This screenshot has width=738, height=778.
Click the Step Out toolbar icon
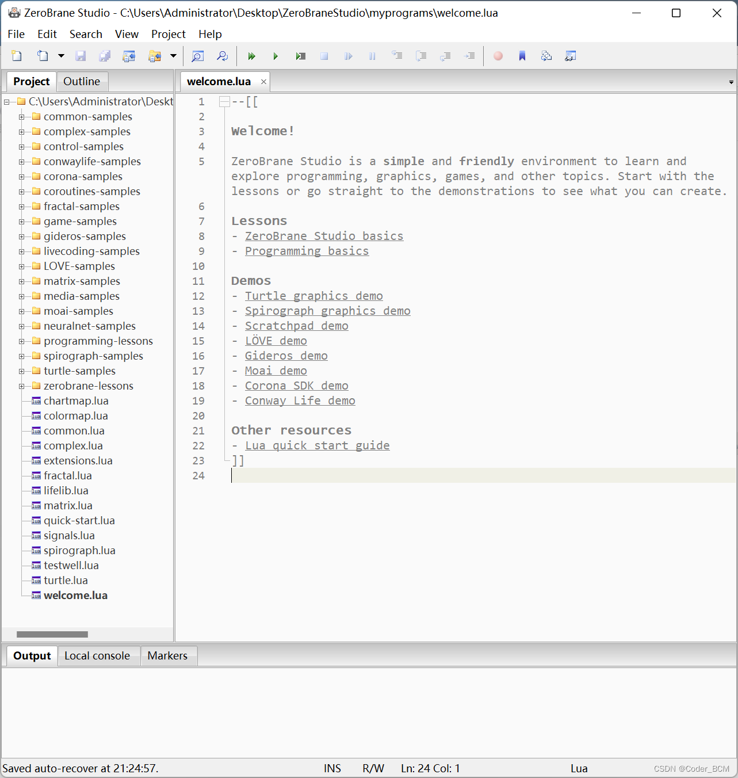445,56
